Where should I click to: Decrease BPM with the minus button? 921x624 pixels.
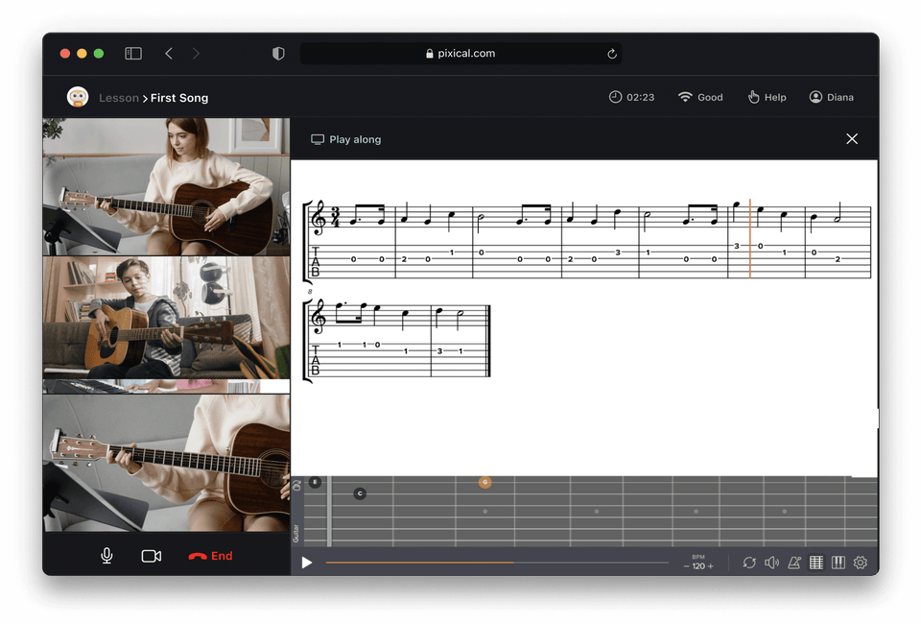tap(686, 566)
